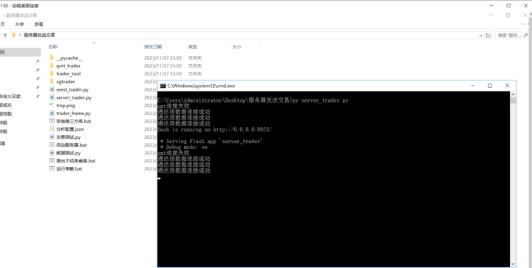Maximize the remote desktop connection window
The width and height of the screenshot is (532, 268).
[x=508, y=5]
